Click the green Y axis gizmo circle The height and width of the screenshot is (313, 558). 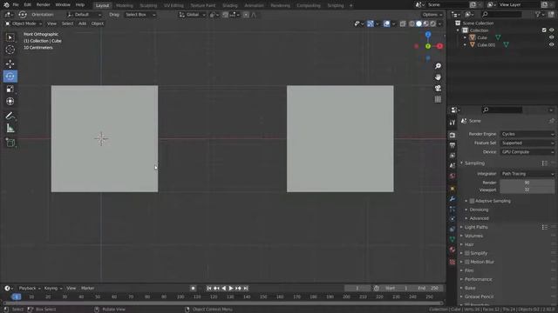(428, 46)
